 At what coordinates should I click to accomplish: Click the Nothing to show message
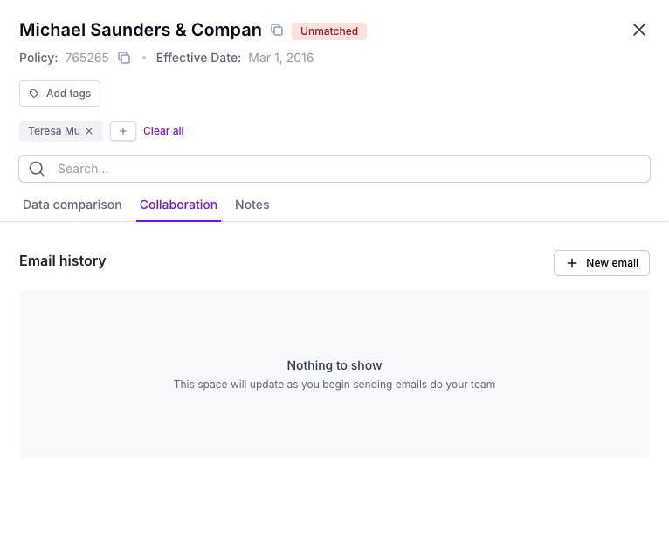[x=334, y=365]
